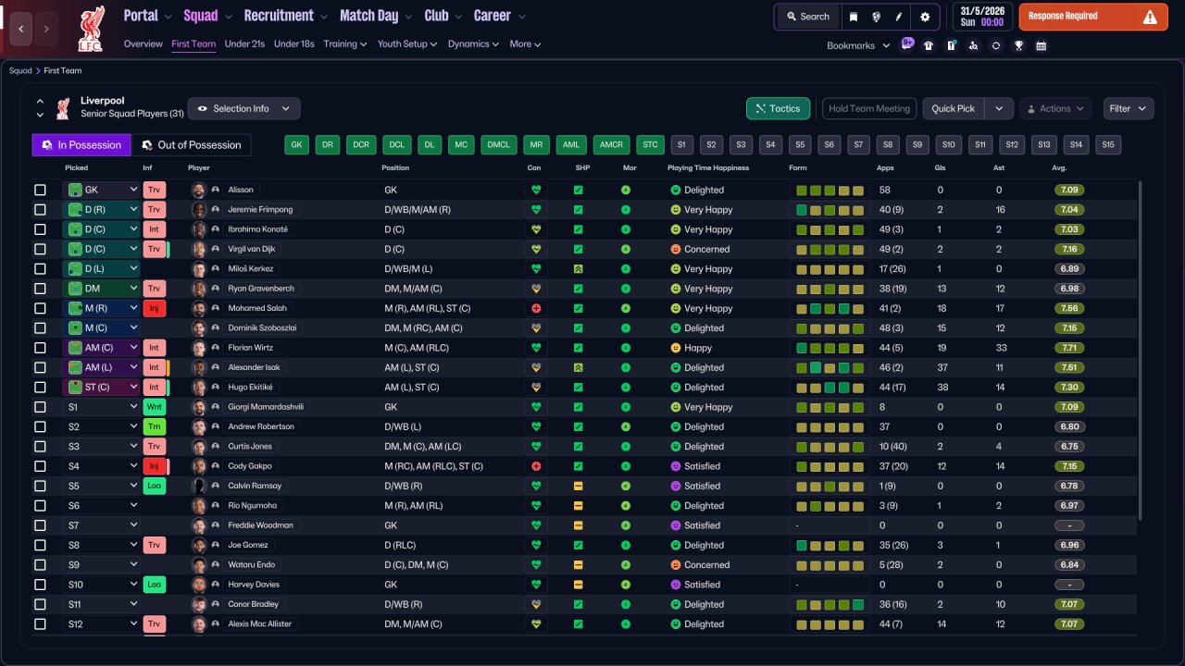Click the Liverpool crest beside Senior Squad Players
Viewport: 1185px width, 666px height.
pyautogui.click(x=63, y=108)
